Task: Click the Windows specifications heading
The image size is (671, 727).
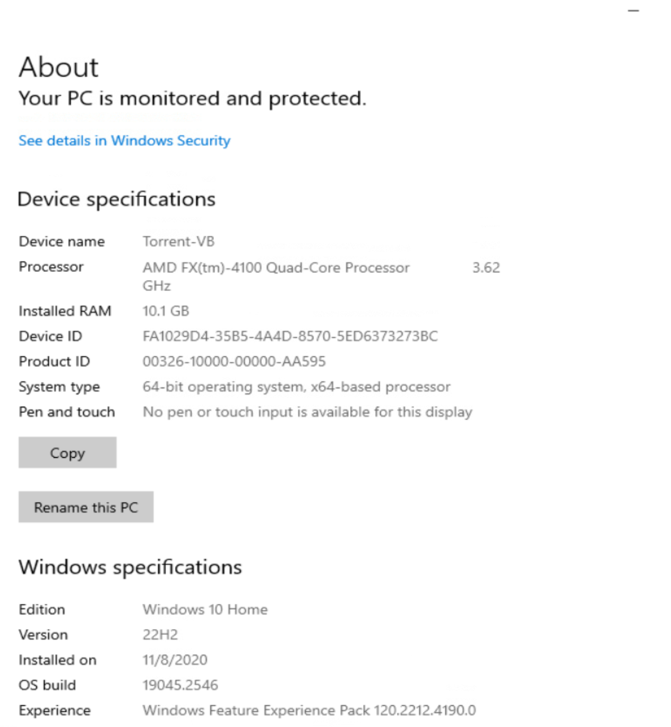Action: 130,568
